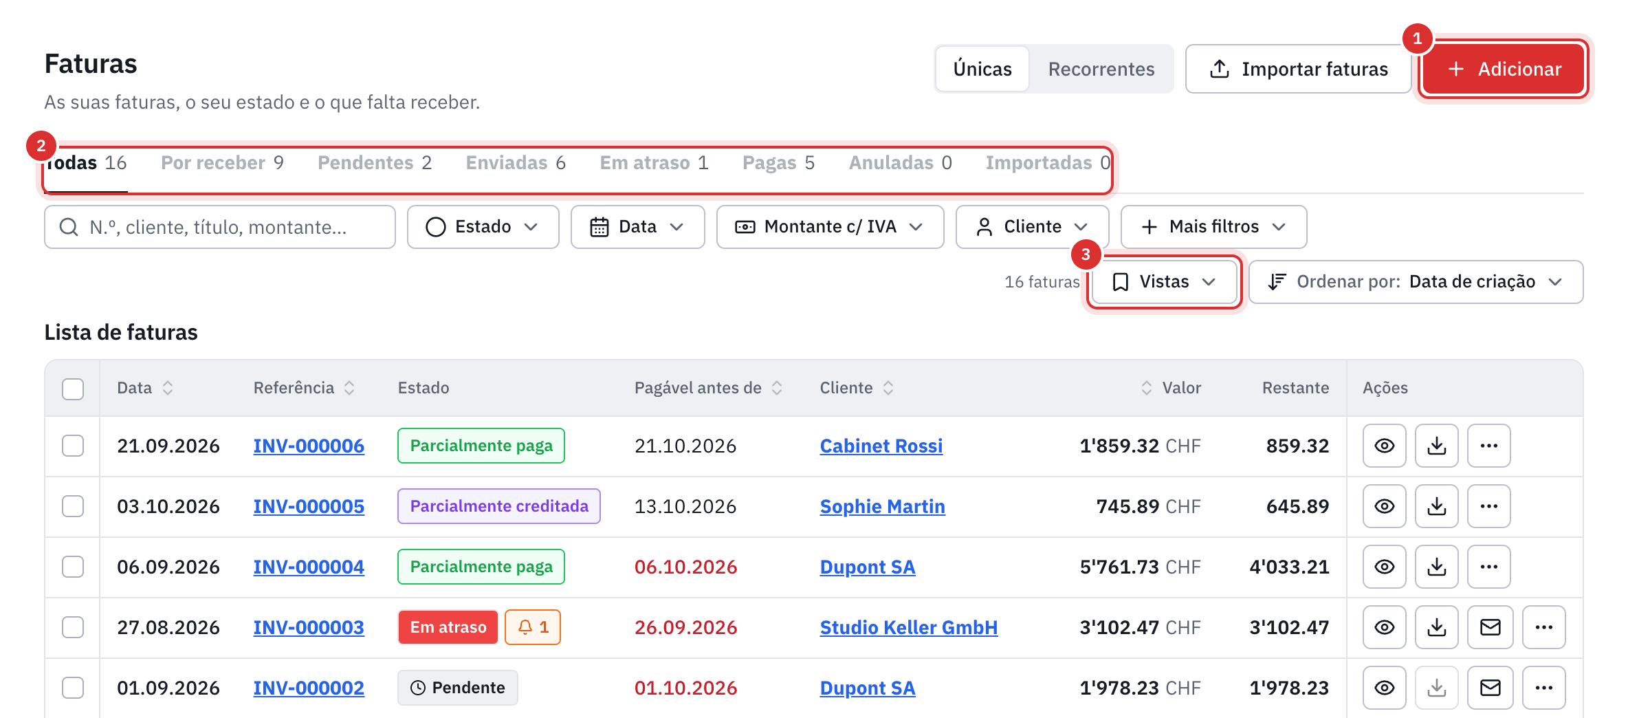
Task: View invoice INV-000006 with eye icon
Action: [x=1385, y=446]
